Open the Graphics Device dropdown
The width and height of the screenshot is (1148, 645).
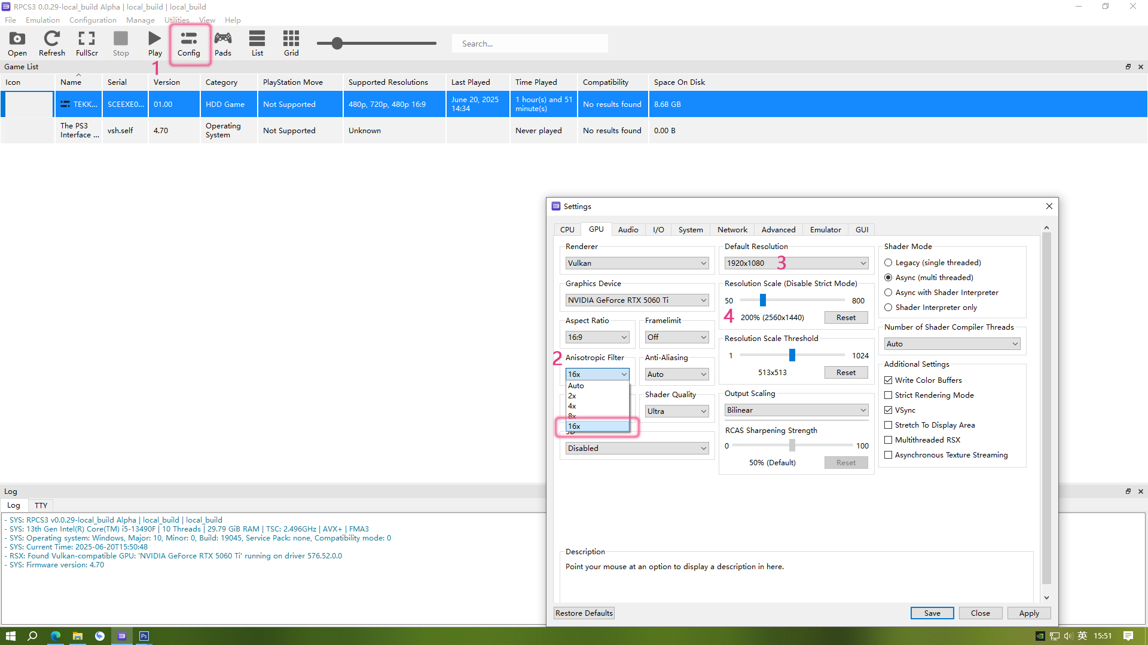pyautogui.click(x=637, y=300)
